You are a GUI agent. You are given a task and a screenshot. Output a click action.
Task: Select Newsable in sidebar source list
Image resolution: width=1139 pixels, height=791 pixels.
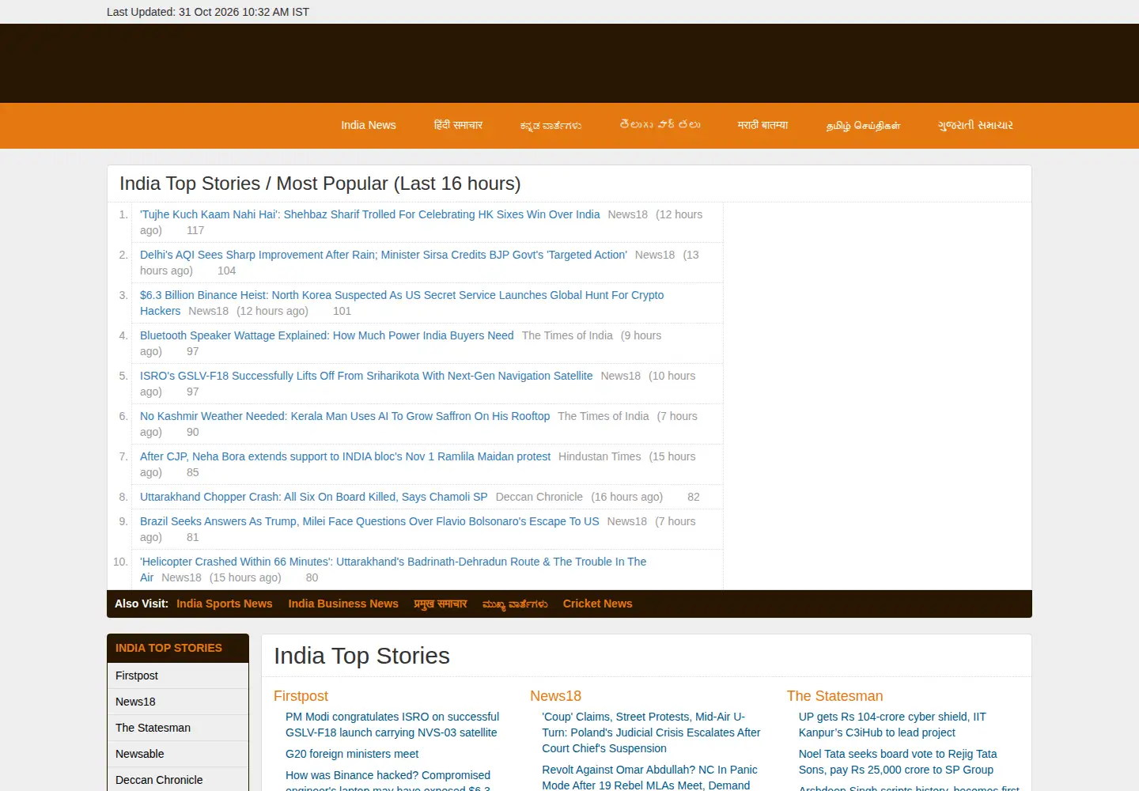[x=178, y=754]
